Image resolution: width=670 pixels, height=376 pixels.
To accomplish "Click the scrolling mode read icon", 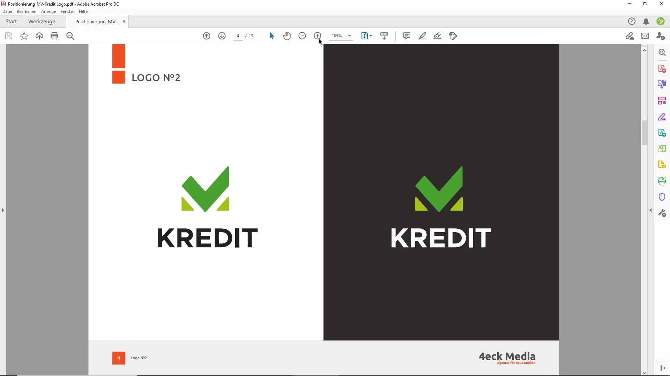I will coord(384,36).
